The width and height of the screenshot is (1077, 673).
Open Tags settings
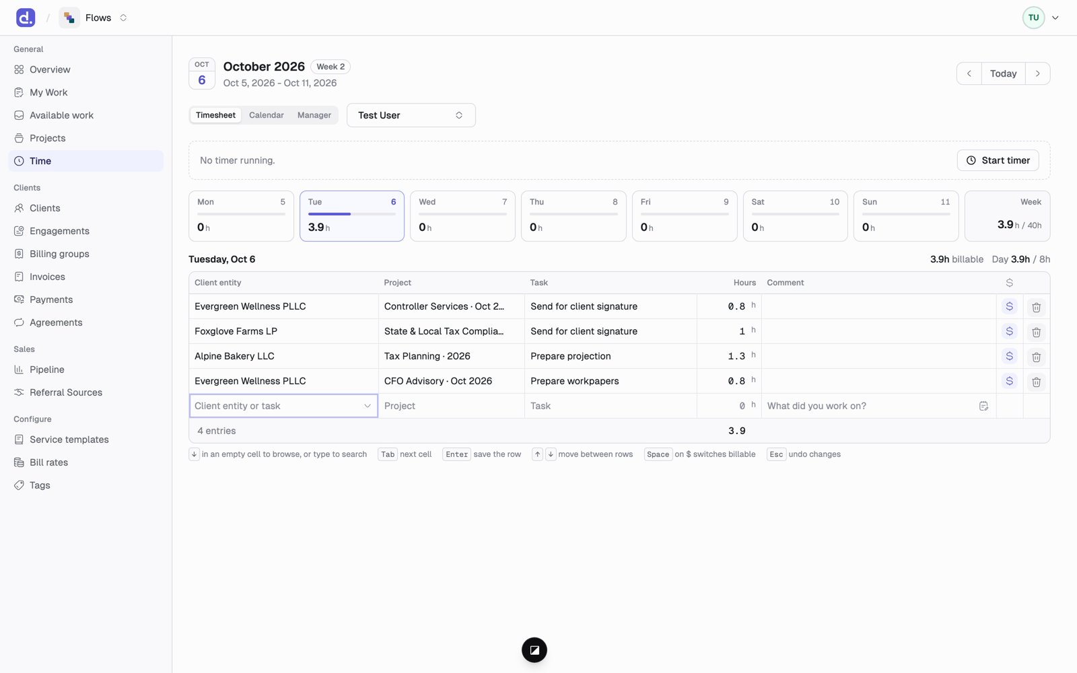[85, 485]
